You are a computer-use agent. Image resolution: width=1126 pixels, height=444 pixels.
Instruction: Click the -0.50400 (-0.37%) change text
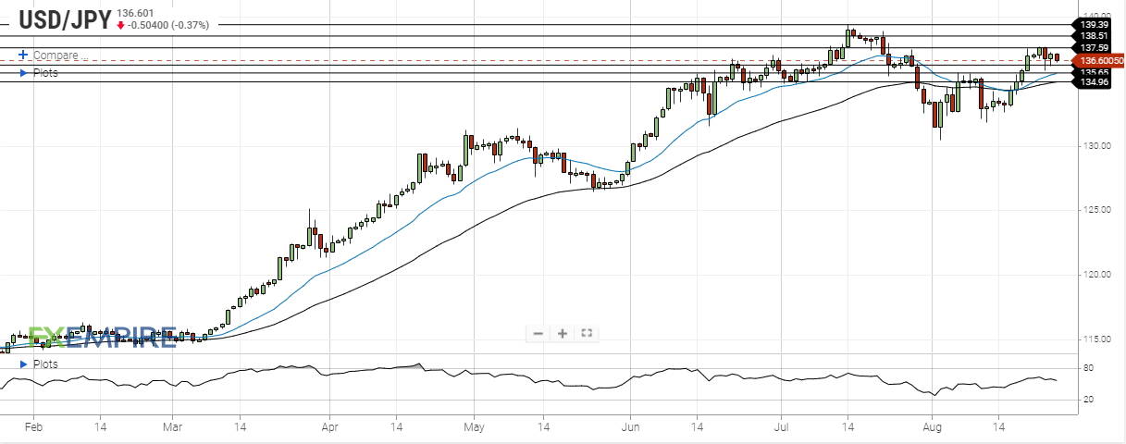coord(168,25)
